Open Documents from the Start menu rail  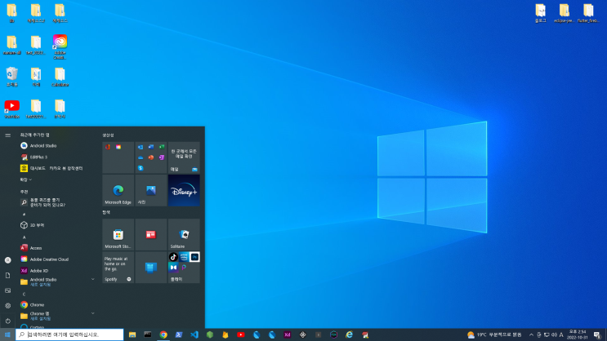pyautogui.click(x=7, y=275)
